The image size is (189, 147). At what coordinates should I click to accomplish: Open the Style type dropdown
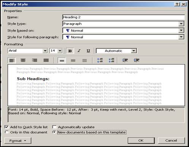coord(181,24)
